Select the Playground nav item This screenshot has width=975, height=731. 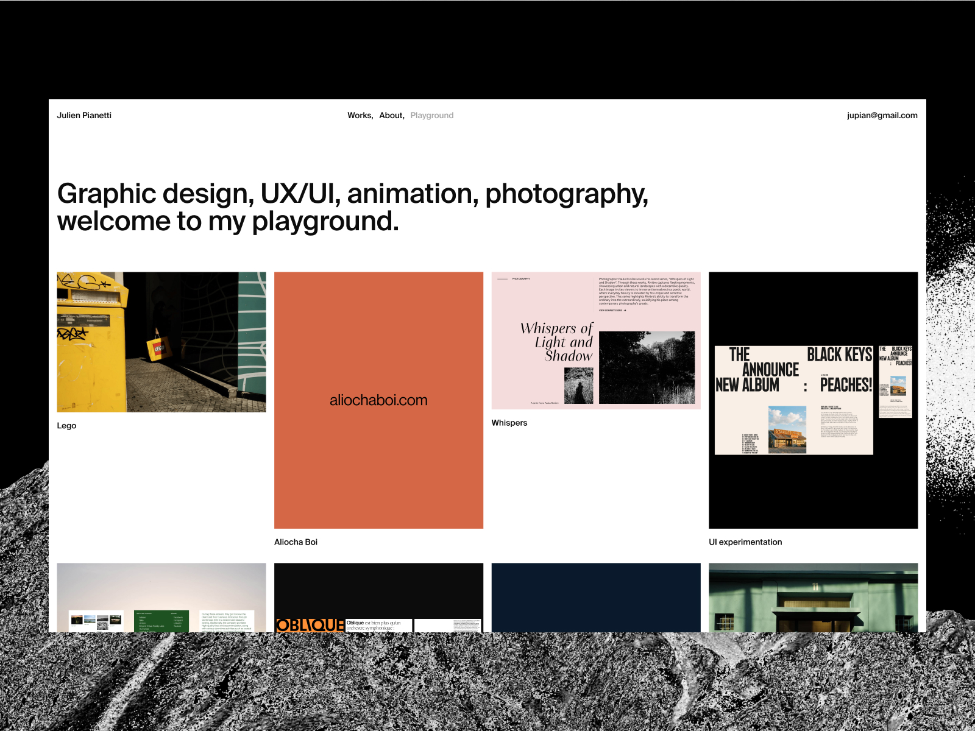point(432,115)
